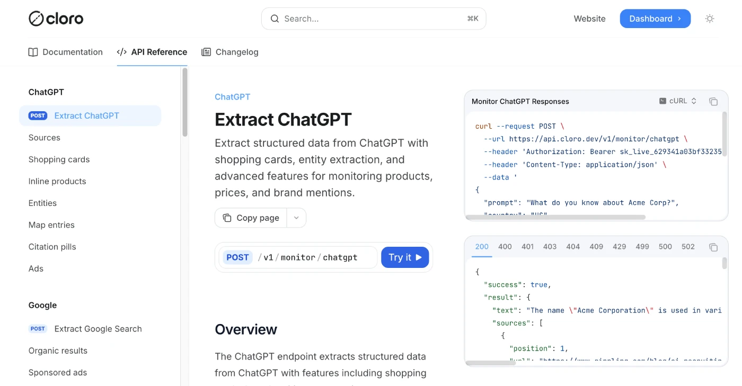Select the 200 response tab

tap(482, 247)
